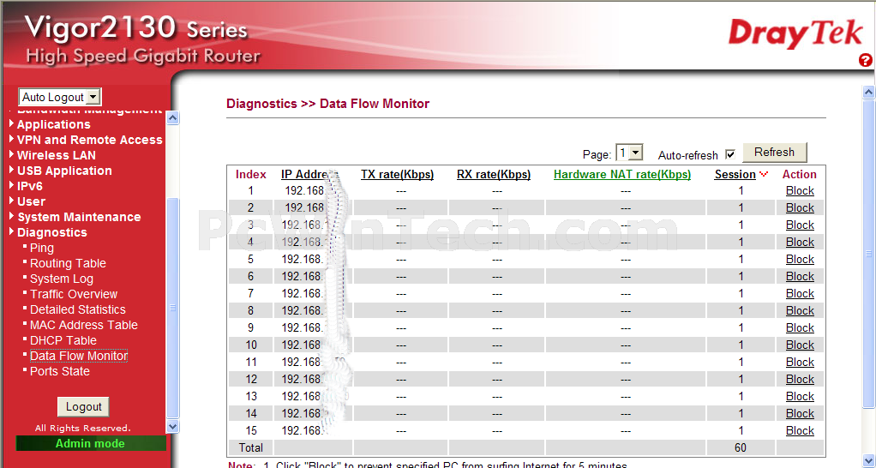Expand the Wireless LAN menu
The width and height of the screenshot is (876, 468).
(56, 155)
